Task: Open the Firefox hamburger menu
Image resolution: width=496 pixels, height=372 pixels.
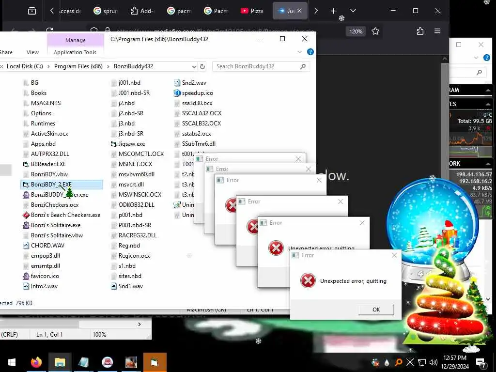Action: coord(437,31)
